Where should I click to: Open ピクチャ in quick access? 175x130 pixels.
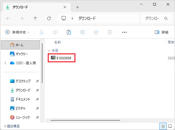[18, 108]
